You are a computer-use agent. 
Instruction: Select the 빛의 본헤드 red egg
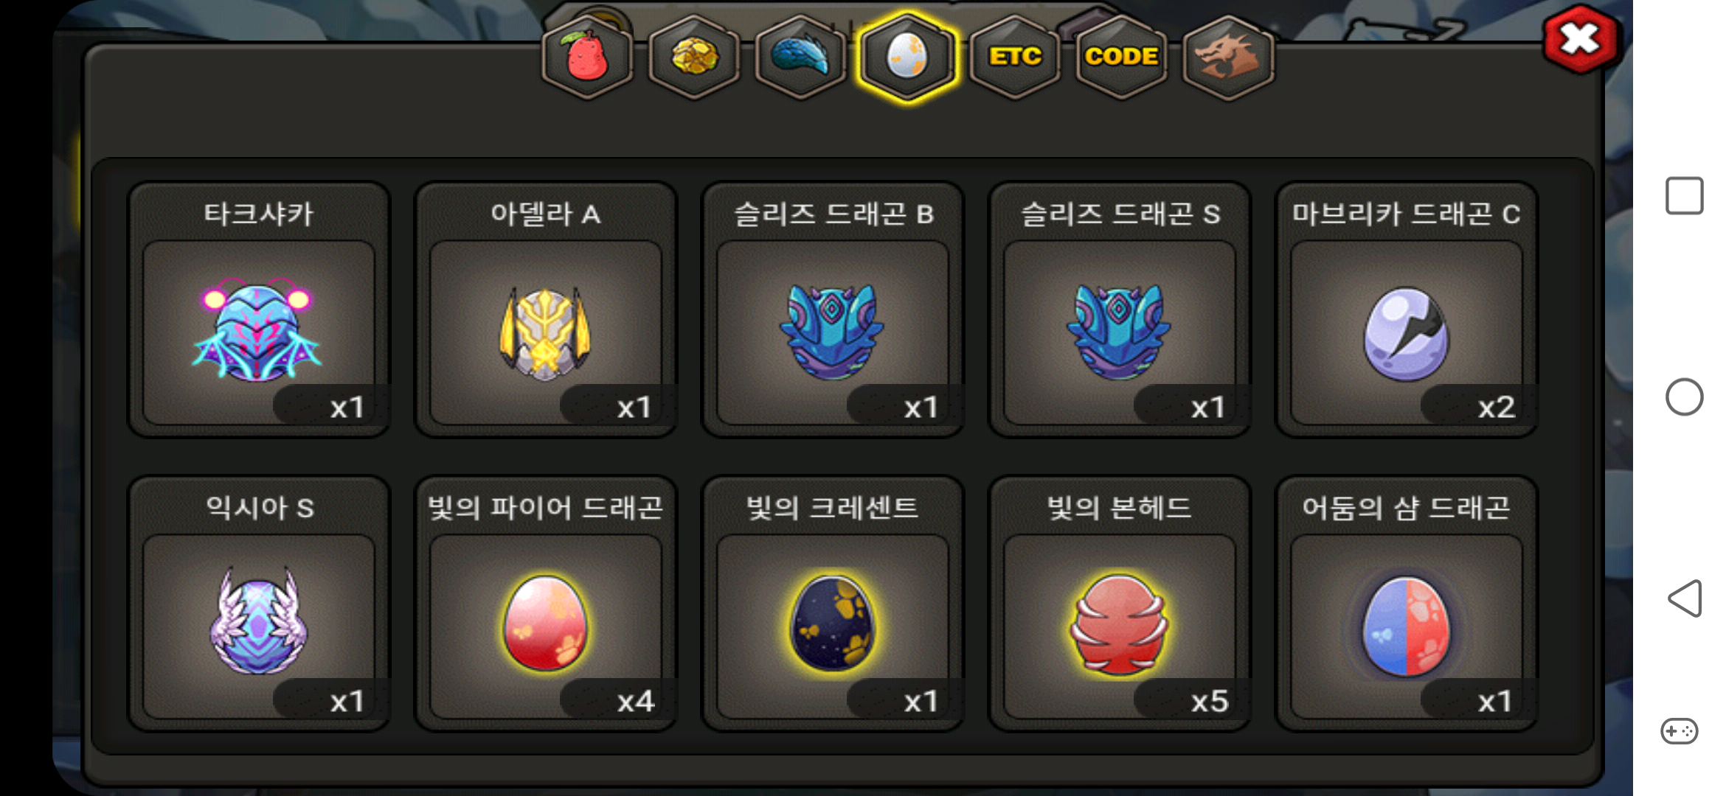1120,604
